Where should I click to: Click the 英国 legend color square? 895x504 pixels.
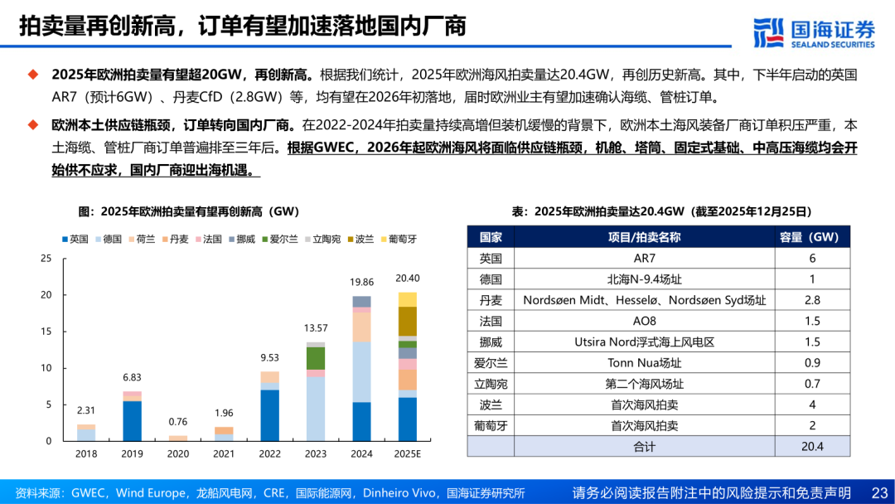(65, 240)
